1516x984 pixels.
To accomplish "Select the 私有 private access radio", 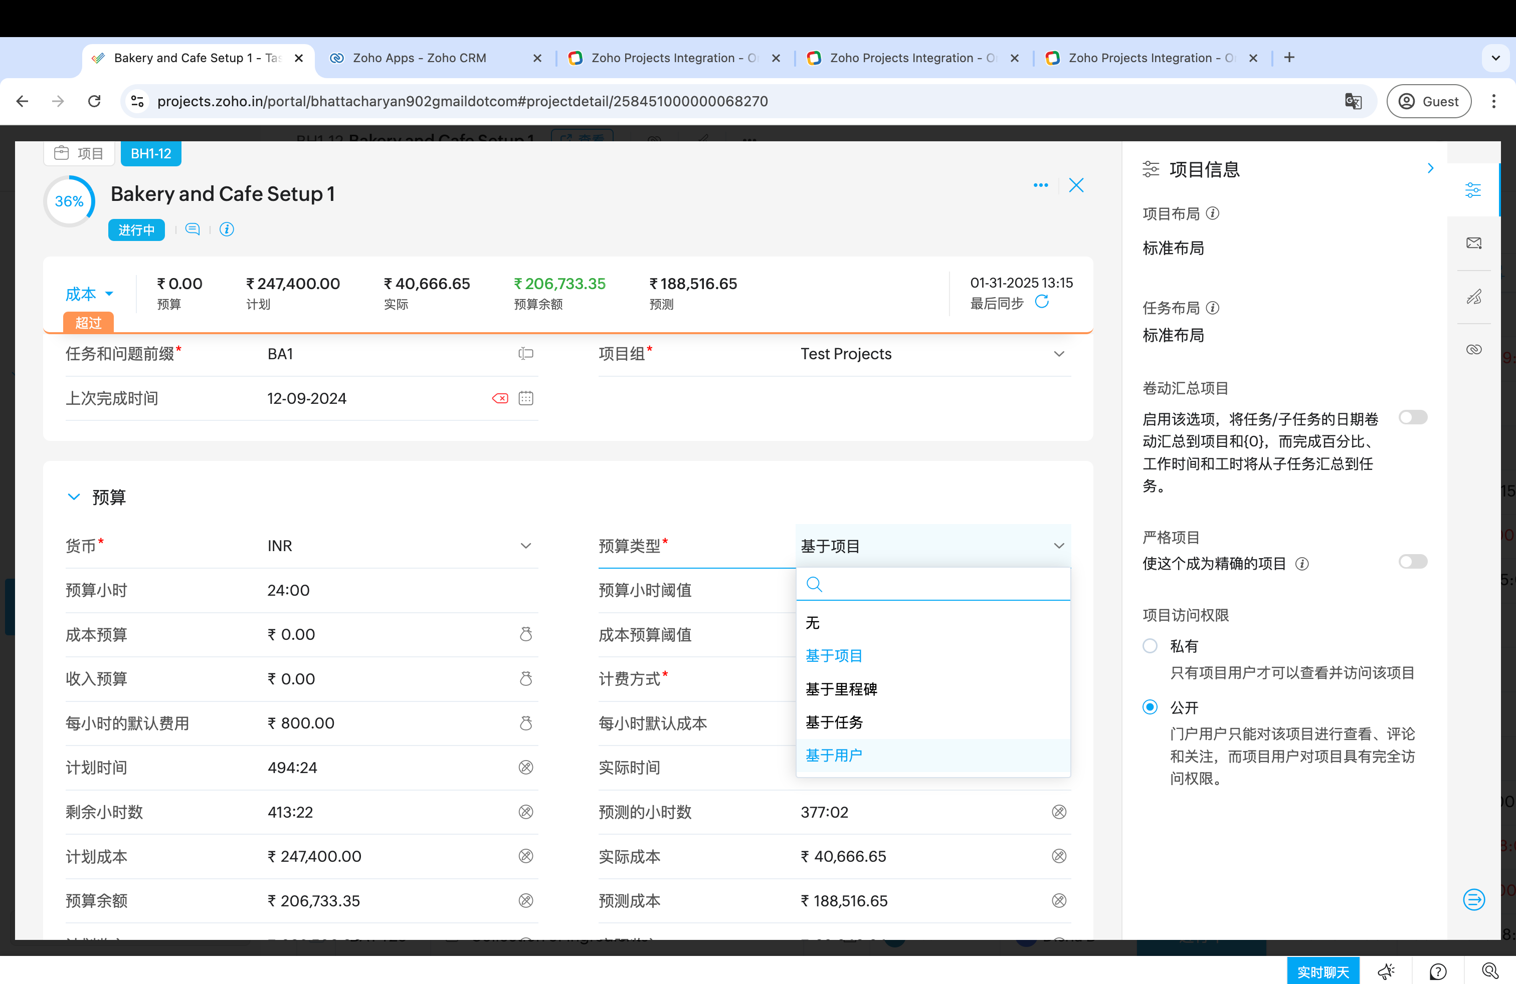I will 1150,646.
